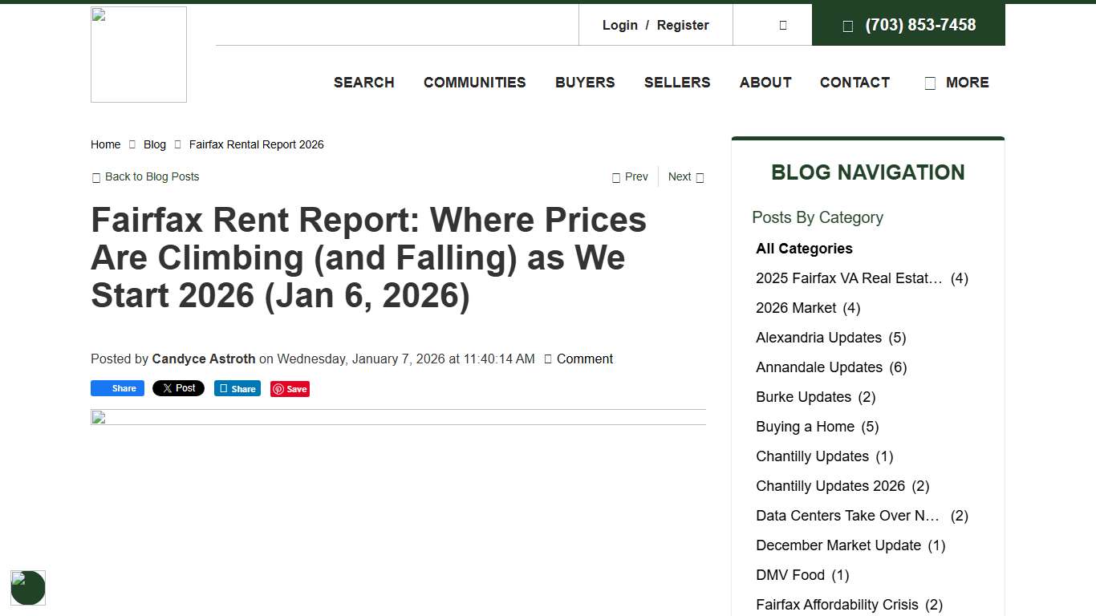
Task: Open the CONTACT page
Action: tap(854, 83)
